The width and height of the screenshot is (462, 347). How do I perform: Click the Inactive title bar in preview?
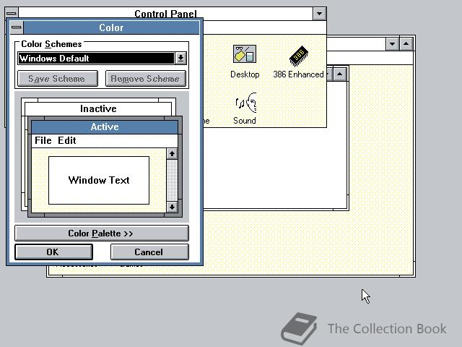click(98, 108)
